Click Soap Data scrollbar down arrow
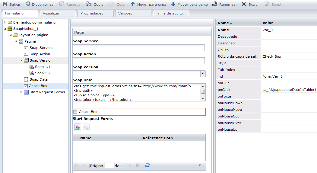317x173 pixels. point(203,99)
